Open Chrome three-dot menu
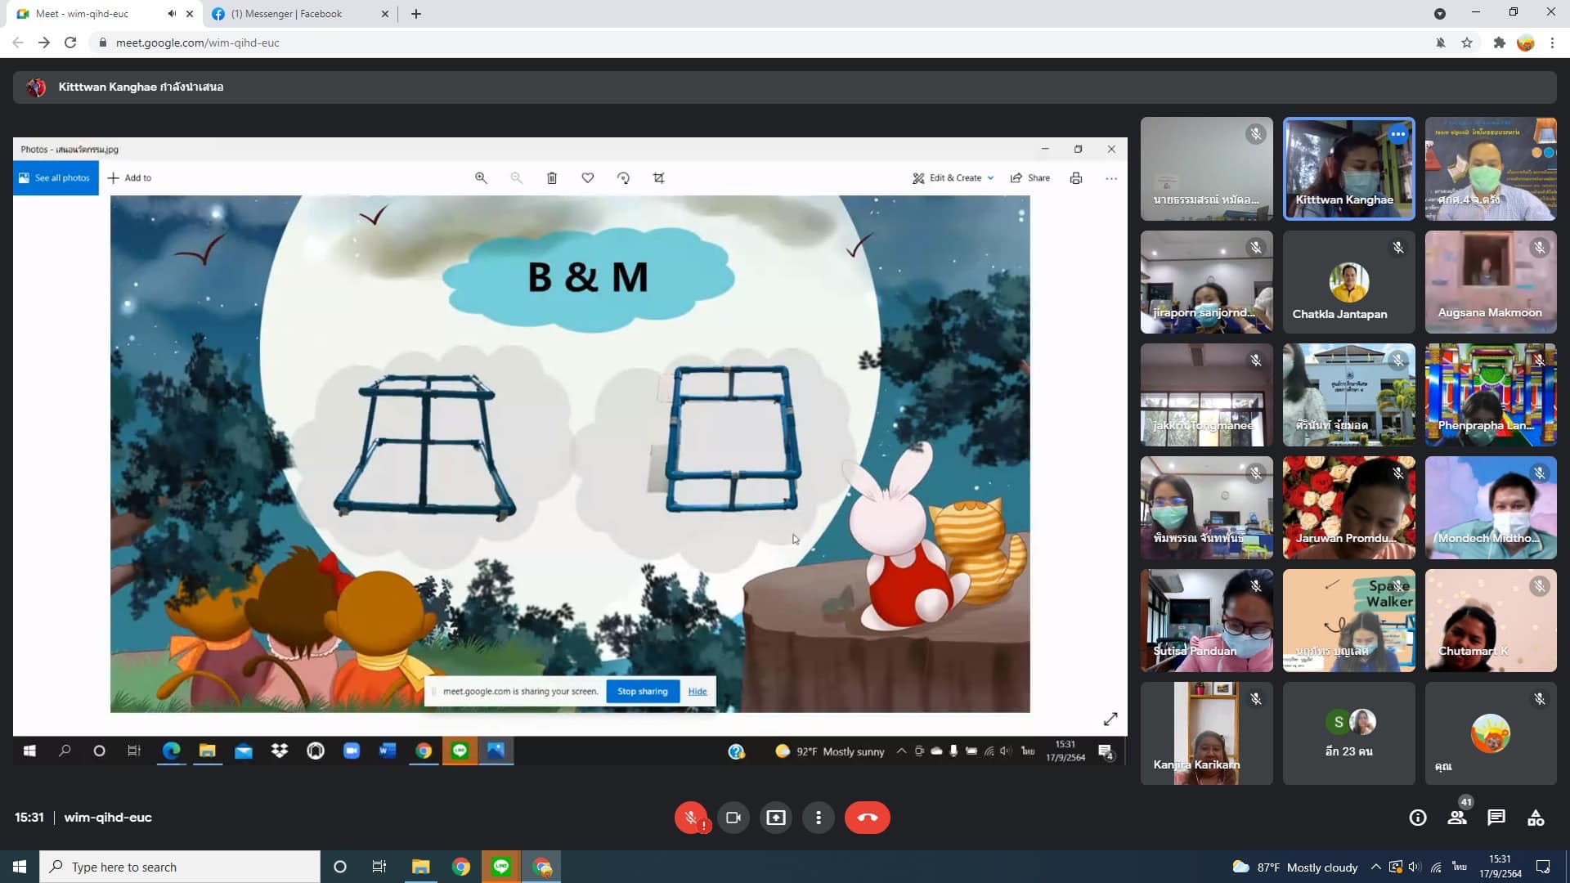Viewport: 1570px width, 883px height. click(x=1552, y=43)
